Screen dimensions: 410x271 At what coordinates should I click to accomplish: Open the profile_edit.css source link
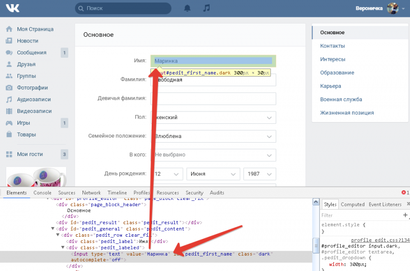[380, 240]
